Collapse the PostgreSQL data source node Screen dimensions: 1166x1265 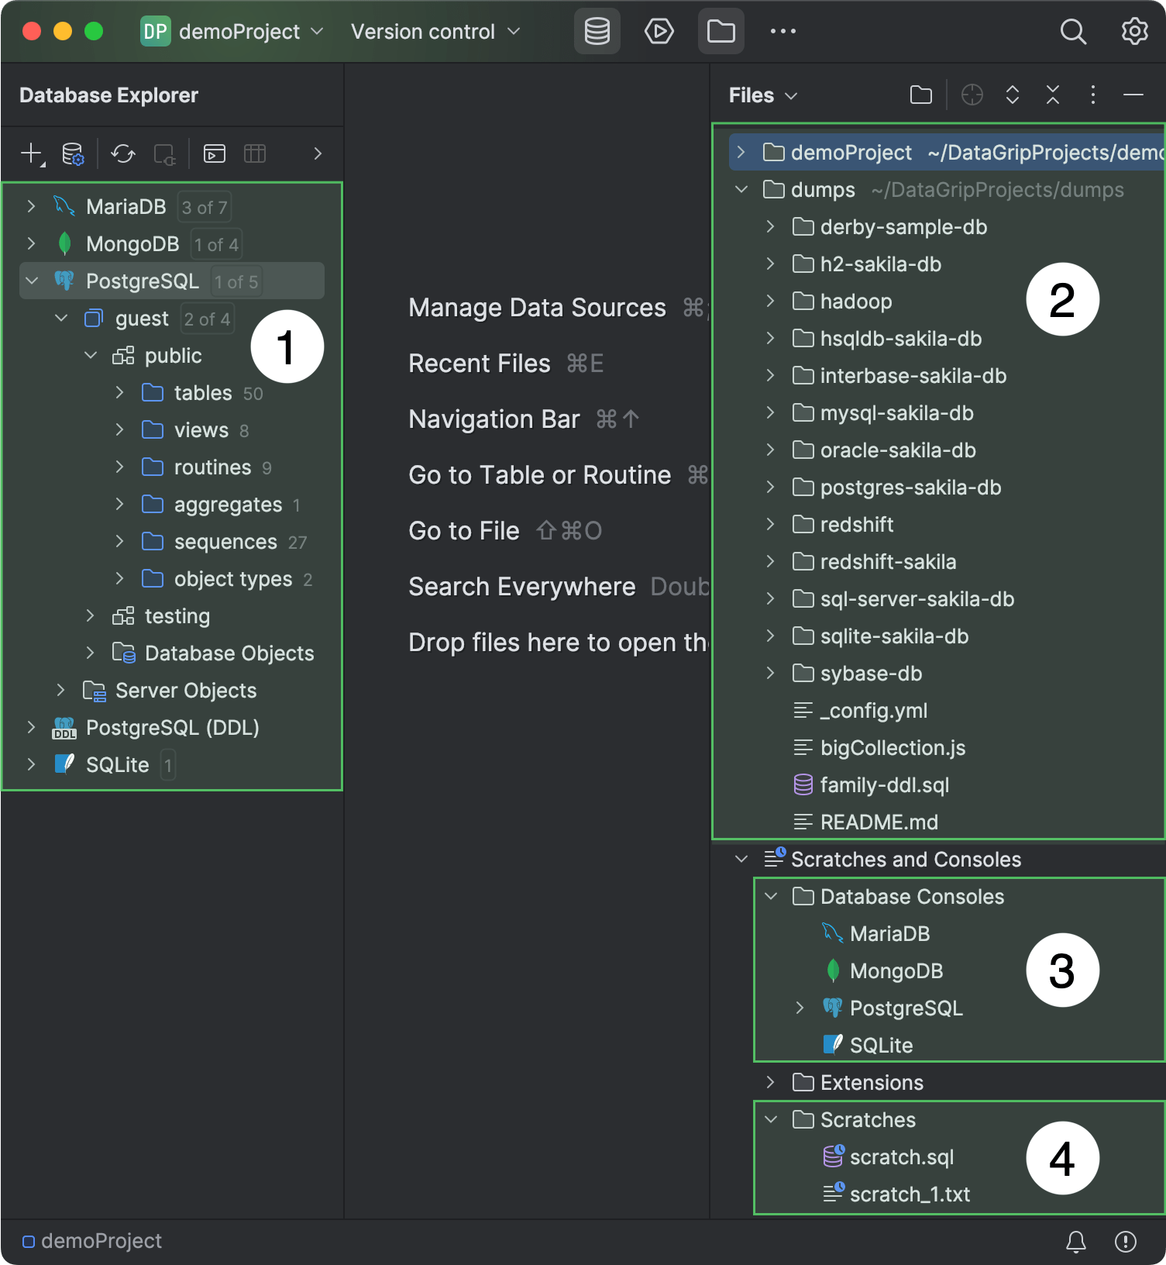pos(32,281)
